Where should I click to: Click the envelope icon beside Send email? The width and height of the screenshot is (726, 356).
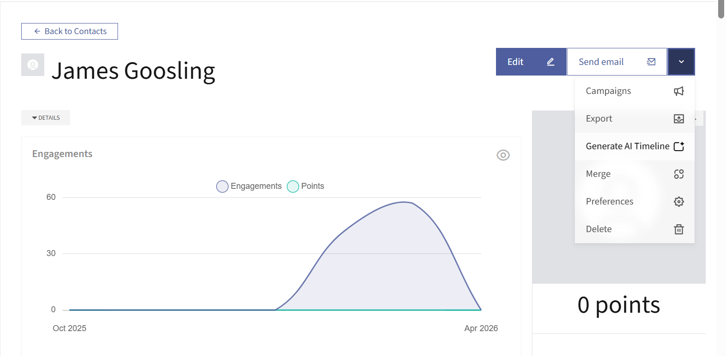tap(651, 62)
